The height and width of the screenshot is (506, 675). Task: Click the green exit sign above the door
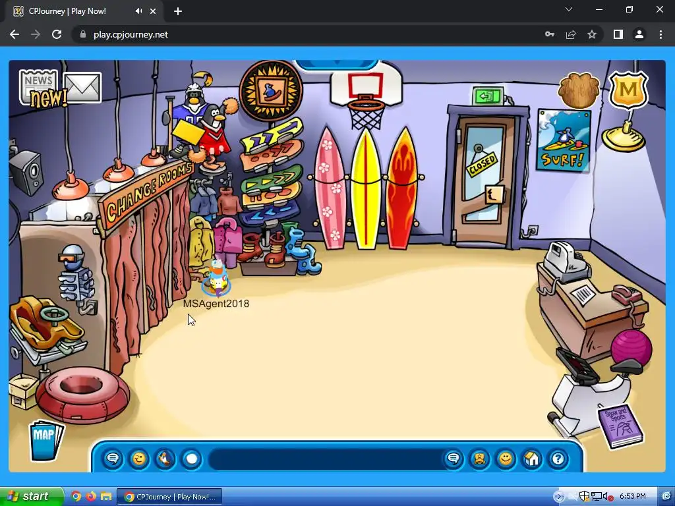coord(488,96)
